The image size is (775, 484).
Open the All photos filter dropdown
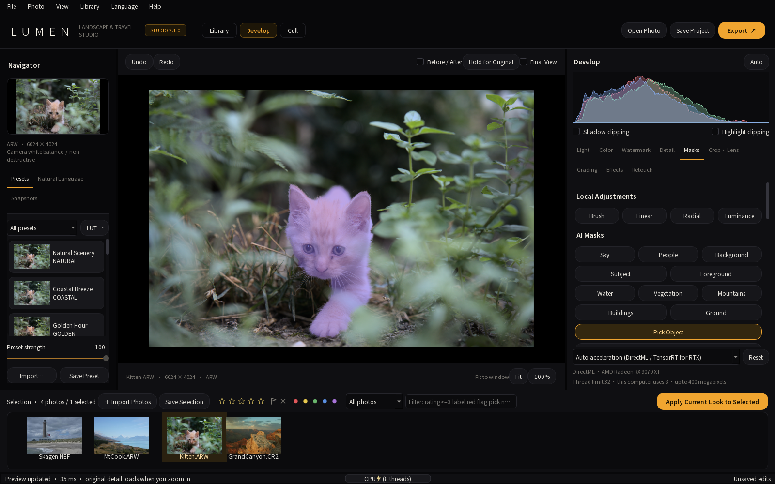(x=374, y=402)
